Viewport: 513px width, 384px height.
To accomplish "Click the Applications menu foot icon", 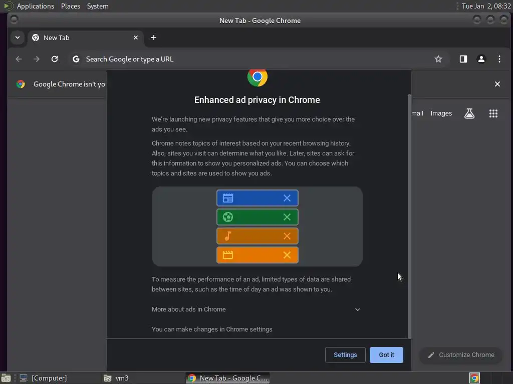I will (8, 6).
